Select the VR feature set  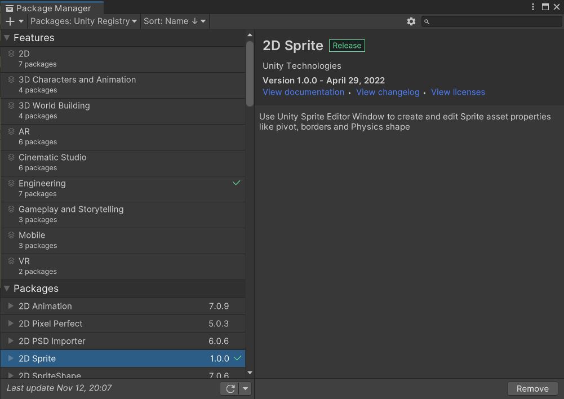[x=123, y=266]
